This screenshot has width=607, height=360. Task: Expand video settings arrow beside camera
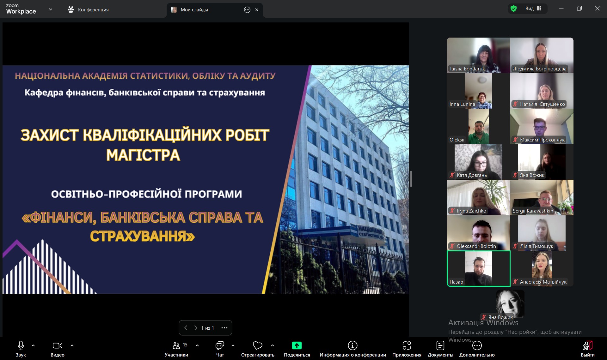(72, 345)
